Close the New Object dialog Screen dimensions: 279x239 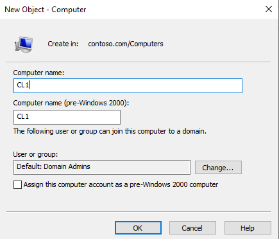click(269, 9)
